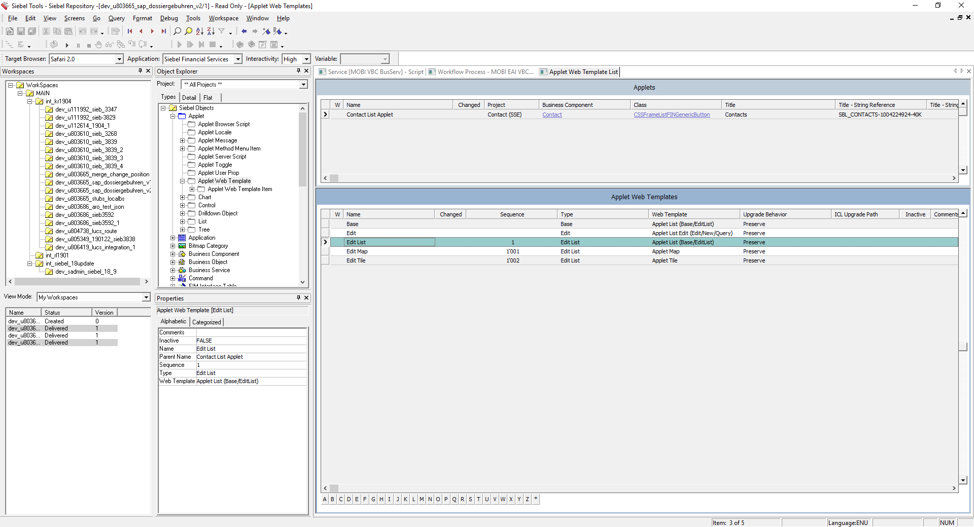This screenshot has height=527, width=974.
Task: Open the Interactivity dropdown
Action: [x=306, y=59]
